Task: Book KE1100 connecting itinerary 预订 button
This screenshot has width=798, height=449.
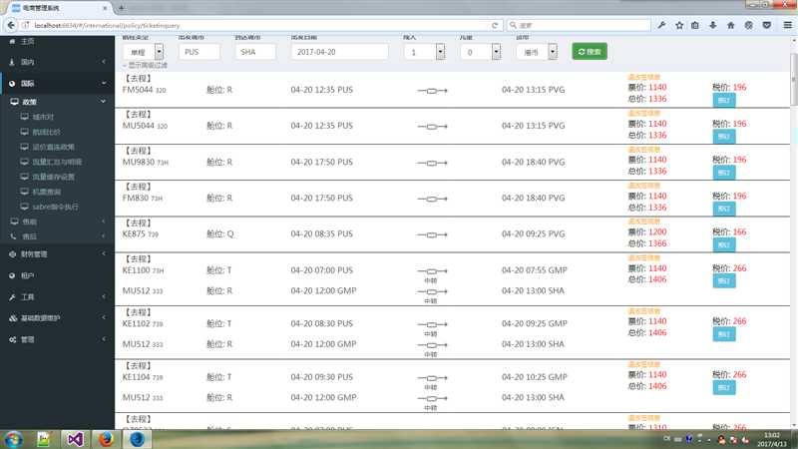Action: pos(724,281)
